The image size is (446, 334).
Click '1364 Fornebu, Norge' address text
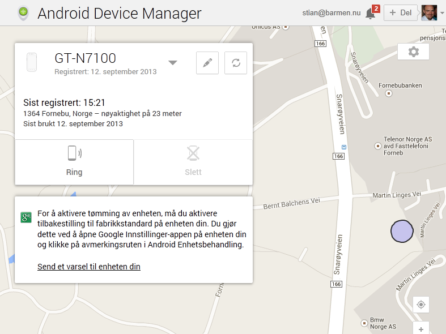click(58, 114)
